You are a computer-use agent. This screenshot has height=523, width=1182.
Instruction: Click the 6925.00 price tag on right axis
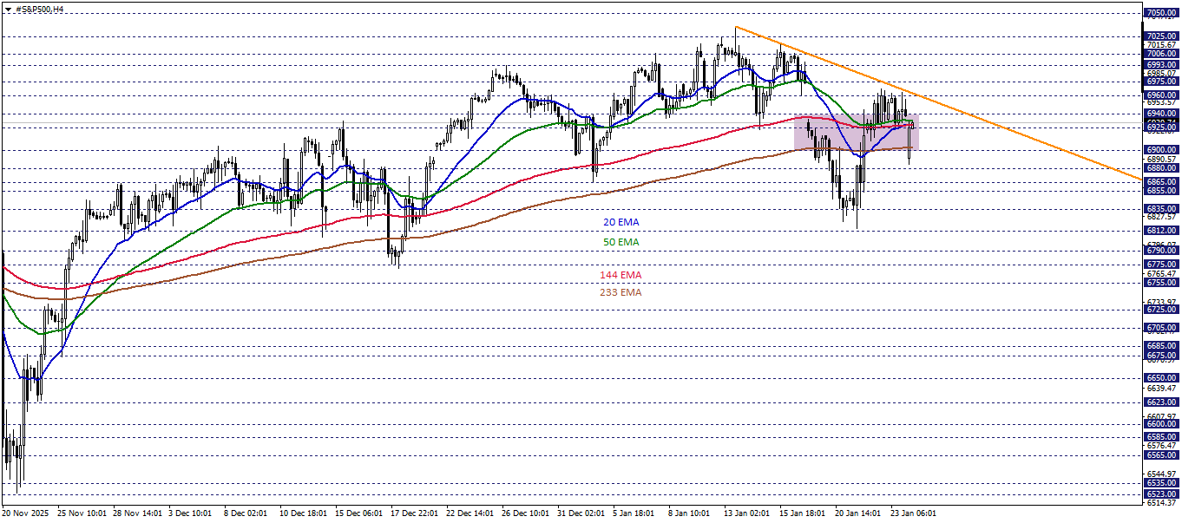pyautogui.click(x=1161, y=127)
